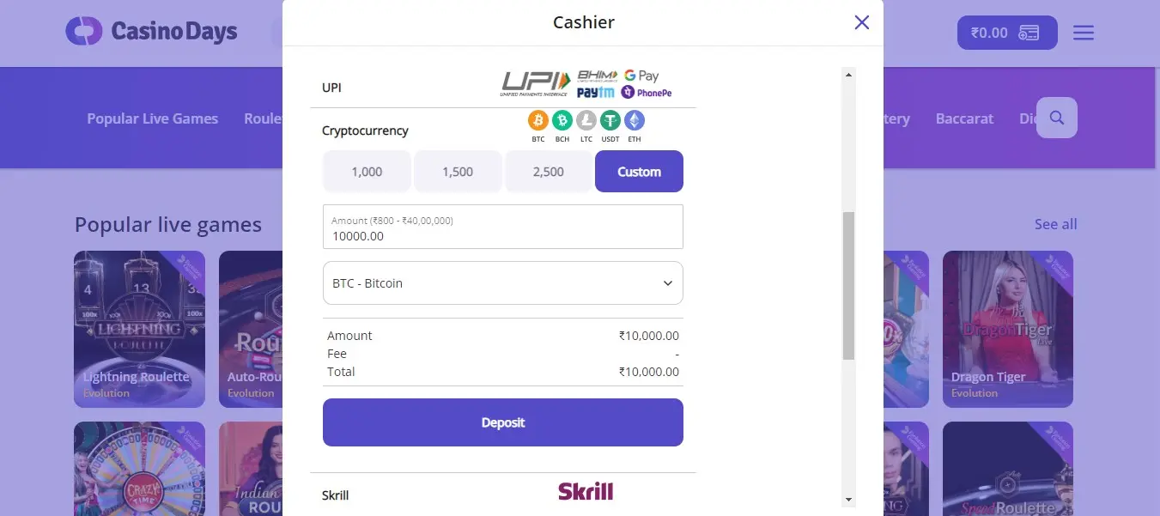The image size is (1160, 516).
Task: Open the Popular Live Games tab
Action: coord(152,118)
